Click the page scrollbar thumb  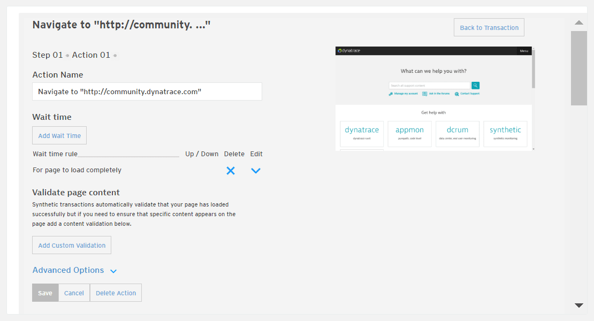tap(579, 68)
